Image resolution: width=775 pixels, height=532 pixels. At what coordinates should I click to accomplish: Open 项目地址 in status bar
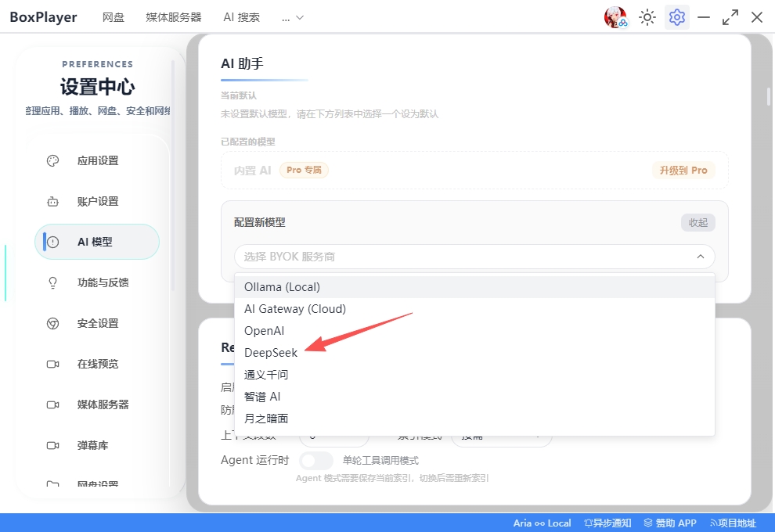(x=733, y=523)
